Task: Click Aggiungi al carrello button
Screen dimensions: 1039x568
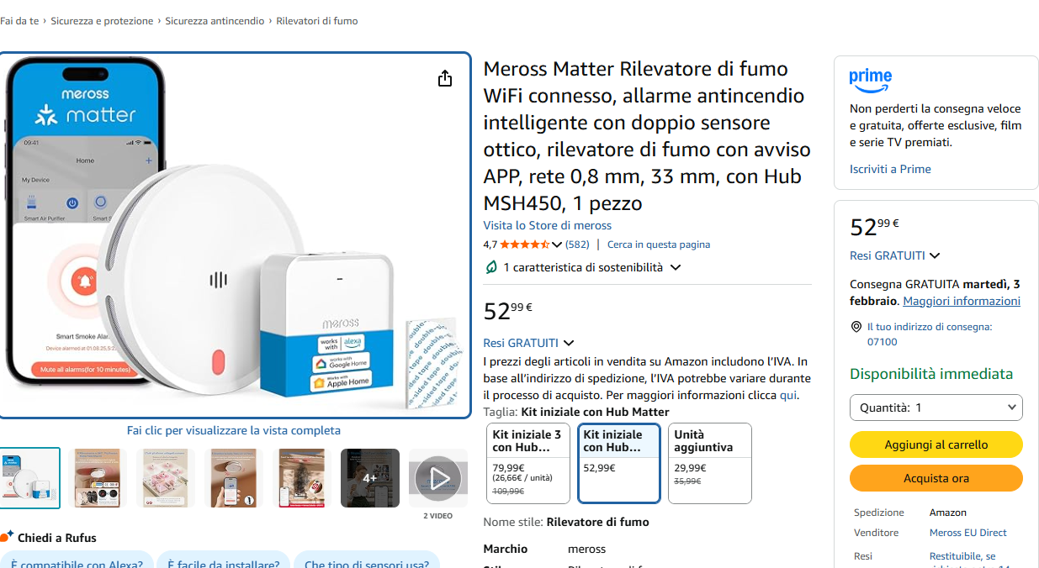Action: pos(936,444)
